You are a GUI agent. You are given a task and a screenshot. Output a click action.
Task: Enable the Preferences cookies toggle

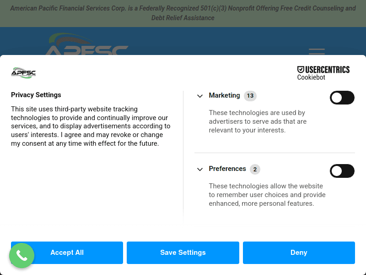pyautogui.click(x=342, y=171)
